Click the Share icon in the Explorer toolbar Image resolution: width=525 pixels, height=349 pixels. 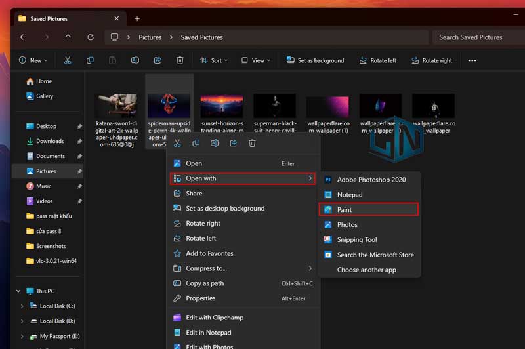(x=157, y=60)
